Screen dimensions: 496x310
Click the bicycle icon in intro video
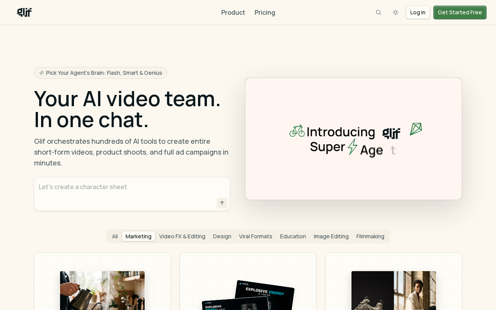coord(297,131)
